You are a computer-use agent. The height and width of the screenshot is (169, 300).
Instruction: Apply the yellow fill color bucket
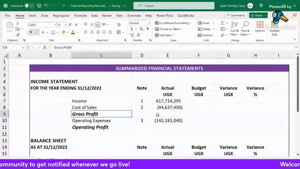pos(63,32)
